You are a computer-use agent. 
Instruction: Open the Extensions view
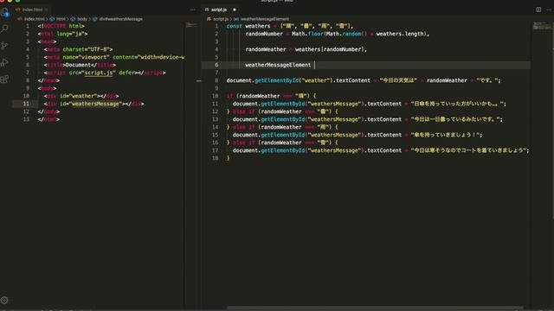click(x=5, y=79)
